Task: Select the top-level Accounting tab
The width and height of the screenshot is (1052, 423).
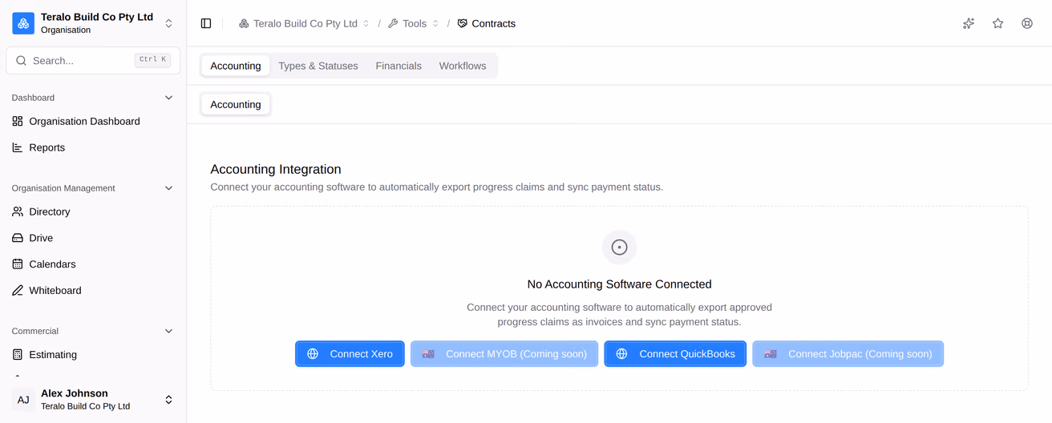Action: pyautogui.click(x=236, y=66)
